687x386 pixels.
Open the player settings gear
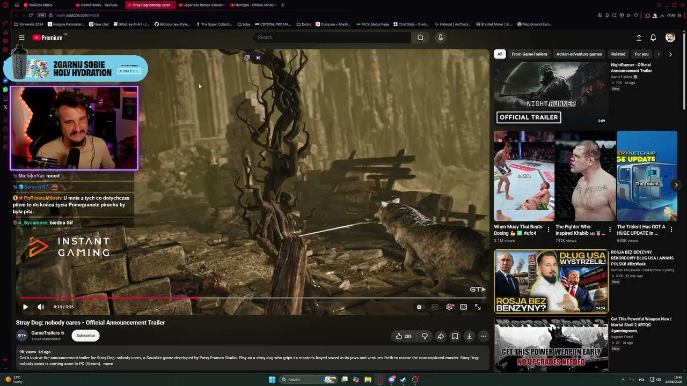(x=449, y=307)
